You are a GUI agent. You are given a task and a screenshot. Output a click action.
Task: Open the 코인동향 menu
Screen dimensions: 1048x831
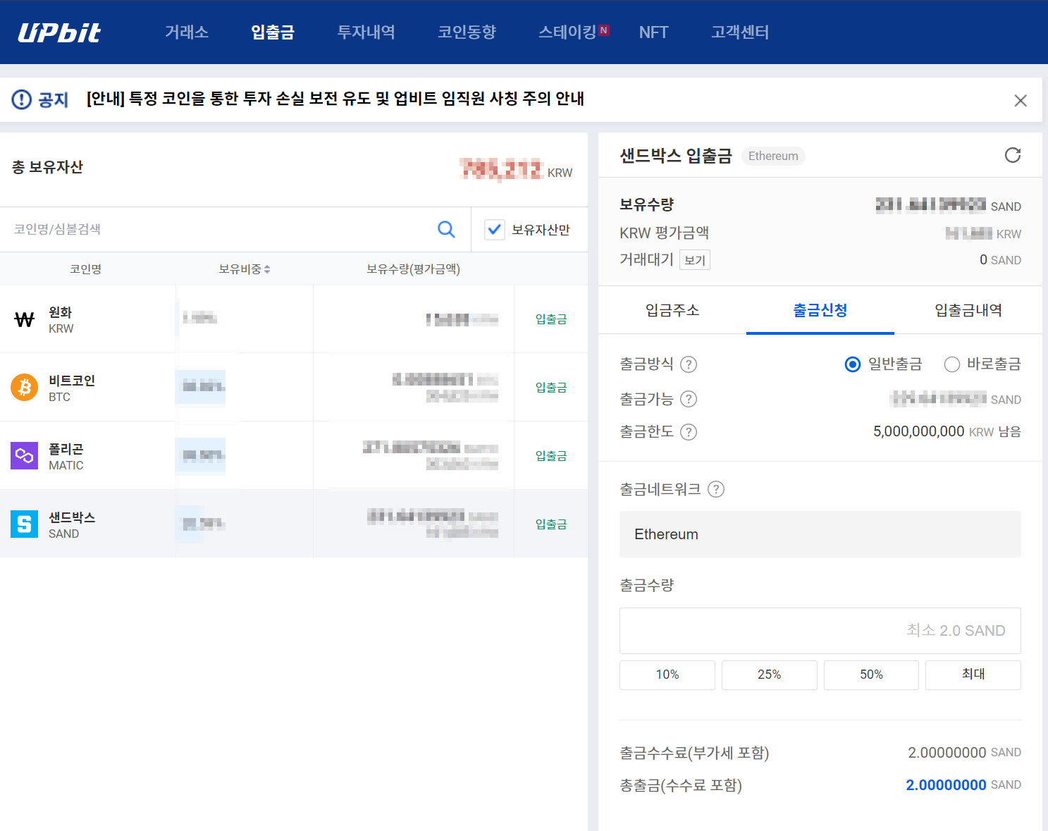point(467,32)
